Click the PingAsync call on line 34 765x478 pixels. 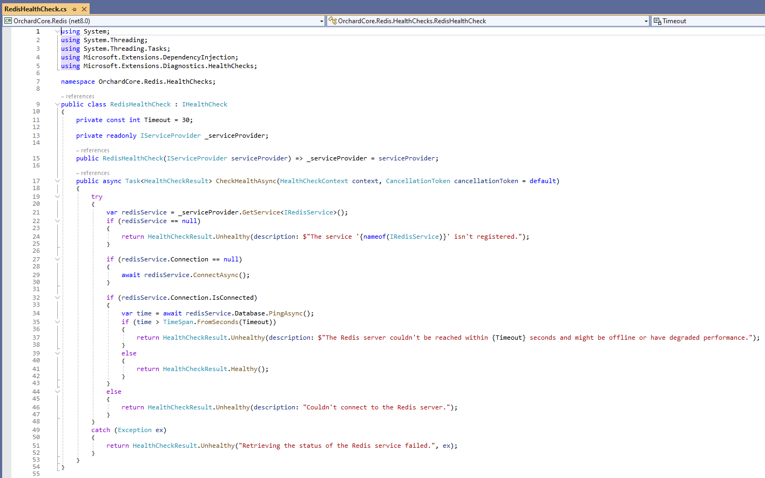pyautogui.click(x=286, y=313)
